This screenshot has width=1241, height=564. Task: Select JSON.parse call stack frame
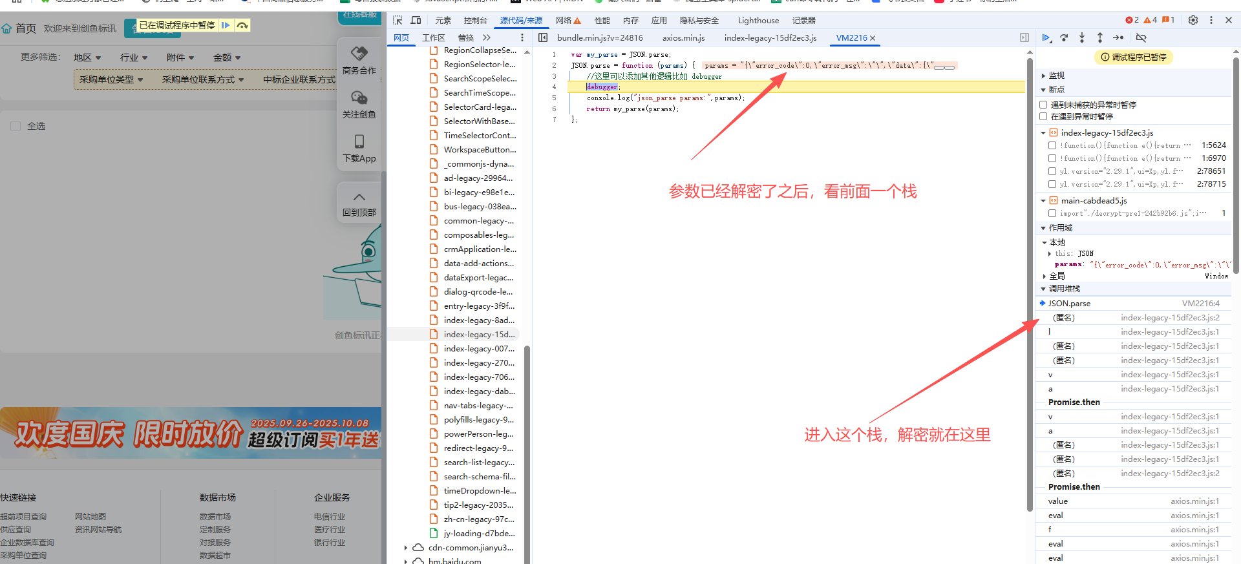1134,304
